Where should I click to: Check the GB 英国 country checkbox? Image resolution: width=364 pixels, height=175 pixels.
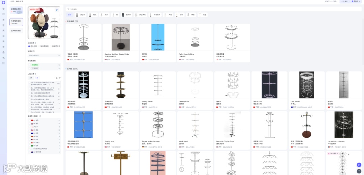[29, 124]
